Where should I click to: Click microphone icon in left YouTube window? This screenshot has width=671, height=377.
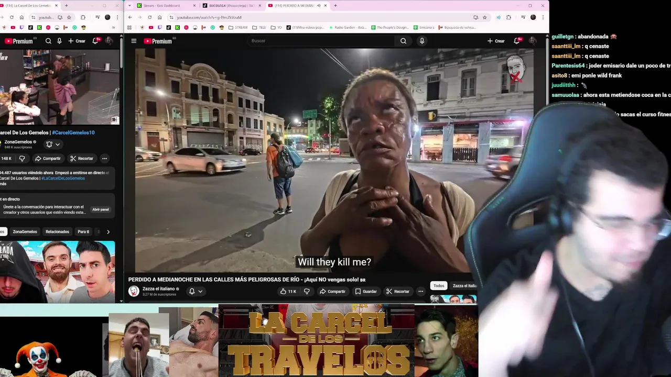59,41
